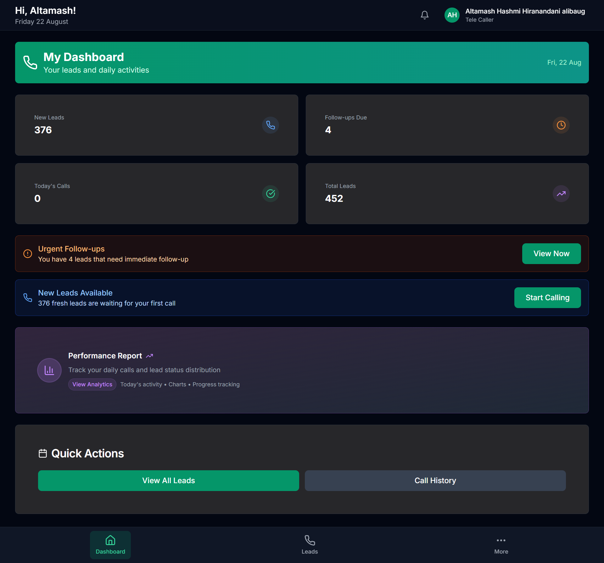Click the warning icon beside Urgent Follow-ups

click(28, 254)
